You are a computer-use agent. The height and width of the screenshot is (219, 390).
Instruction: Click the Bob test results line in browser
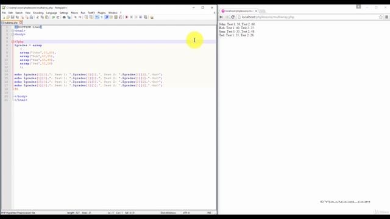coord(236,28)
